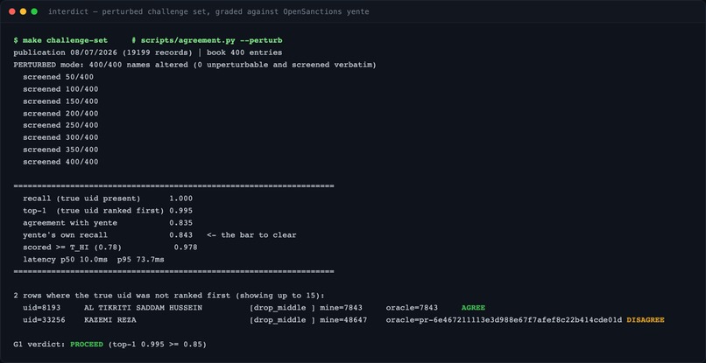706x363 pixels.
Task: Click 'mine=7843' in the first row
Action: tap(341, 308)
